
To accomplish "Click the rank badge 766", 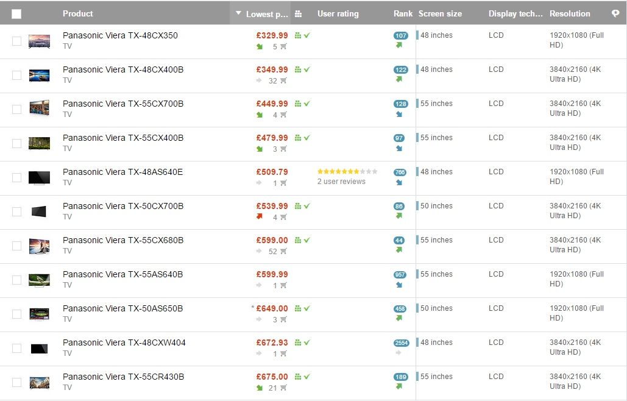I will pos(400,172).
